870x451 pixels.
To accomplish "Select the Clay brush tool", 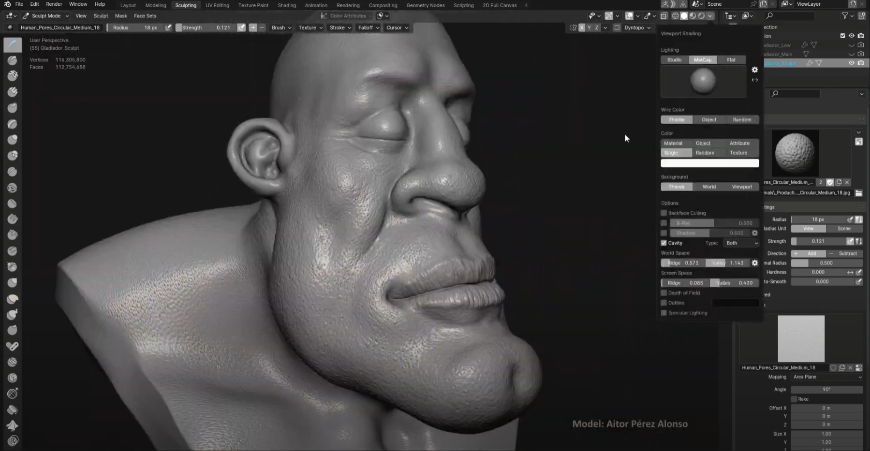I will [x=13, y=76].
